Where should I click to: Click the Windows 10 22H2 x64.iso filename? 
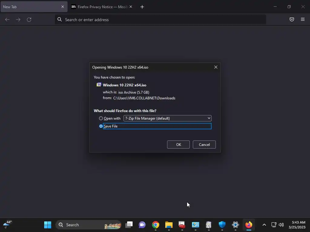tap(124, 85)
